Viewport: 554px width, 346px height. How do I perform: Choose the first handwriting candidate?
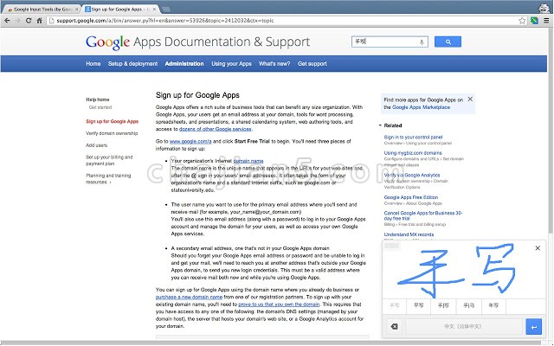point(395,305)
